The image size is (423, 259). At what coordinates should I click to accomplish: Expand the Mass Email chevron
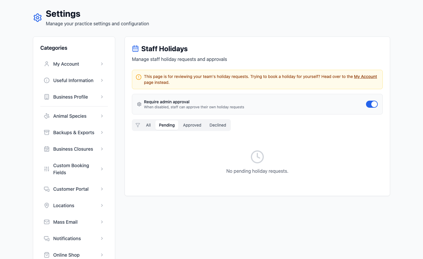102,222
